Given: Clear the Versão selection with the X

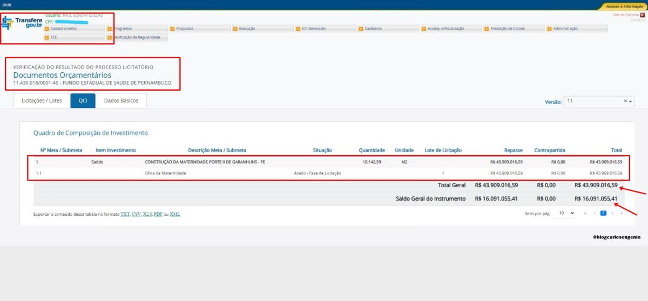Looking at the screenshot, I should [x=625, y=101].
